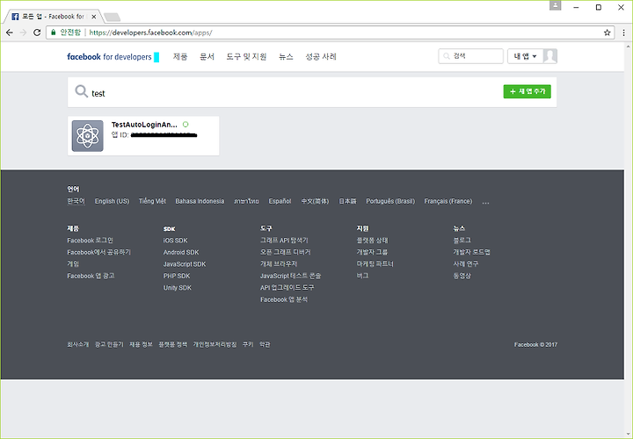Select English (US) language
The image size is (633, 439).
tap(112, 201)
